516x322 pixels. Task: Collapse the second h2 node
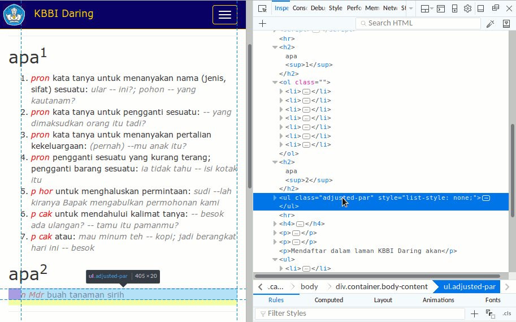pos(275,162)
